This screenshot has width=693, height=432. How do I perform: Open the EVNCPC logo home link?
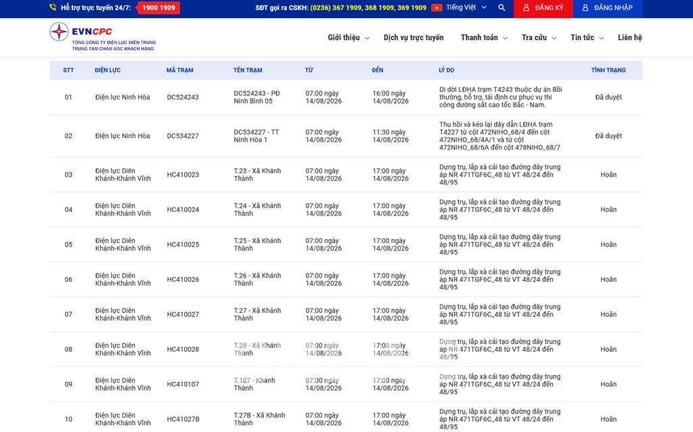pos(103,37)
